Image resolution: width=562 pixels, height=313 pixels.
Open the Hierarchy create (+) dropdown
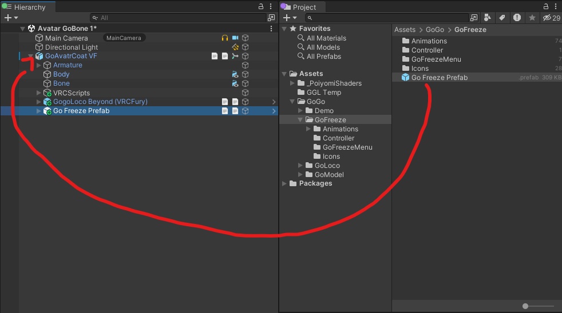click(x=11, y=18)
